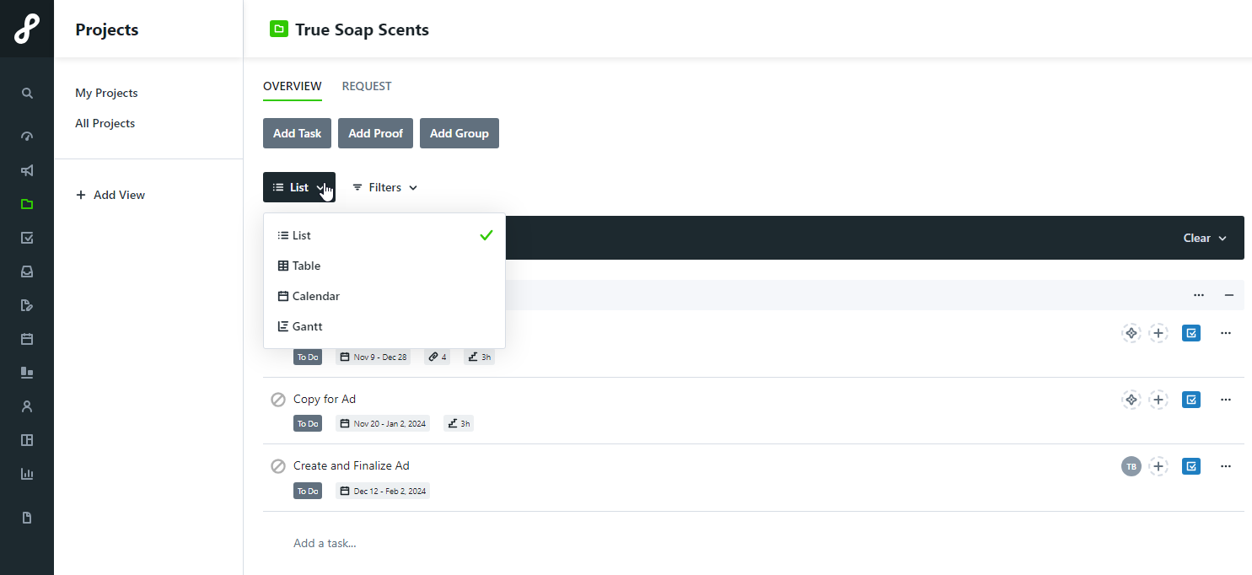
Task: Expand the Filters dropdown
Action: tap(384, 188)
